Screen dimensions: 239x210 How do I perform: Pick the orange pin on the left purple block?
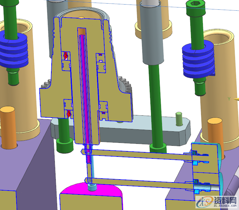(x=8, y=127)
